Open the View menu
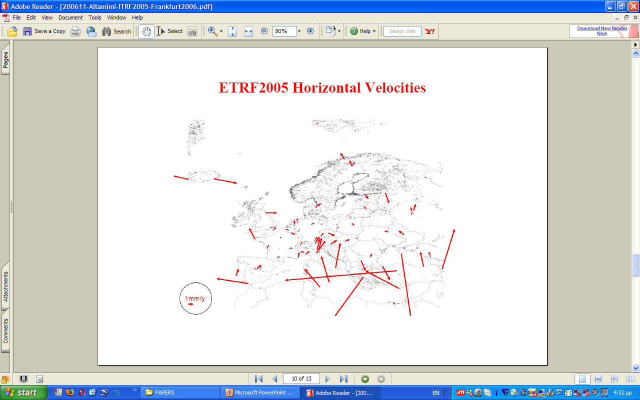This screenshot has height=400, width=640. 47,17
